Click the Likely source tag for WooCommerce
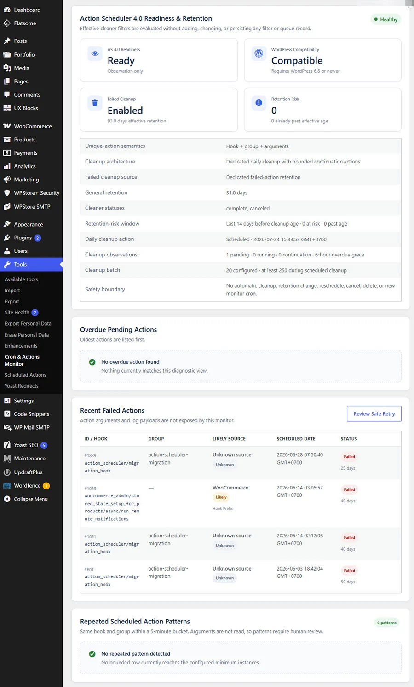 [x=221, y=497]
